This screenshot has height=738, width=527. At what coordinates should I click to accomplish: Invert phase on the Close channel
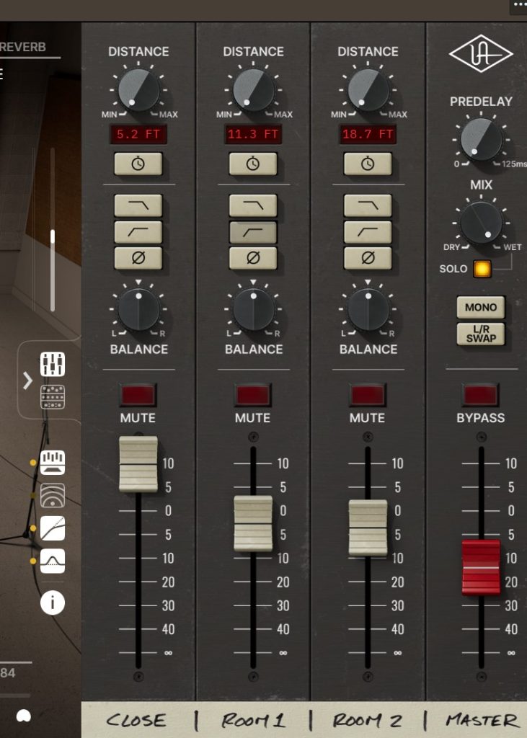pos(138,258)
